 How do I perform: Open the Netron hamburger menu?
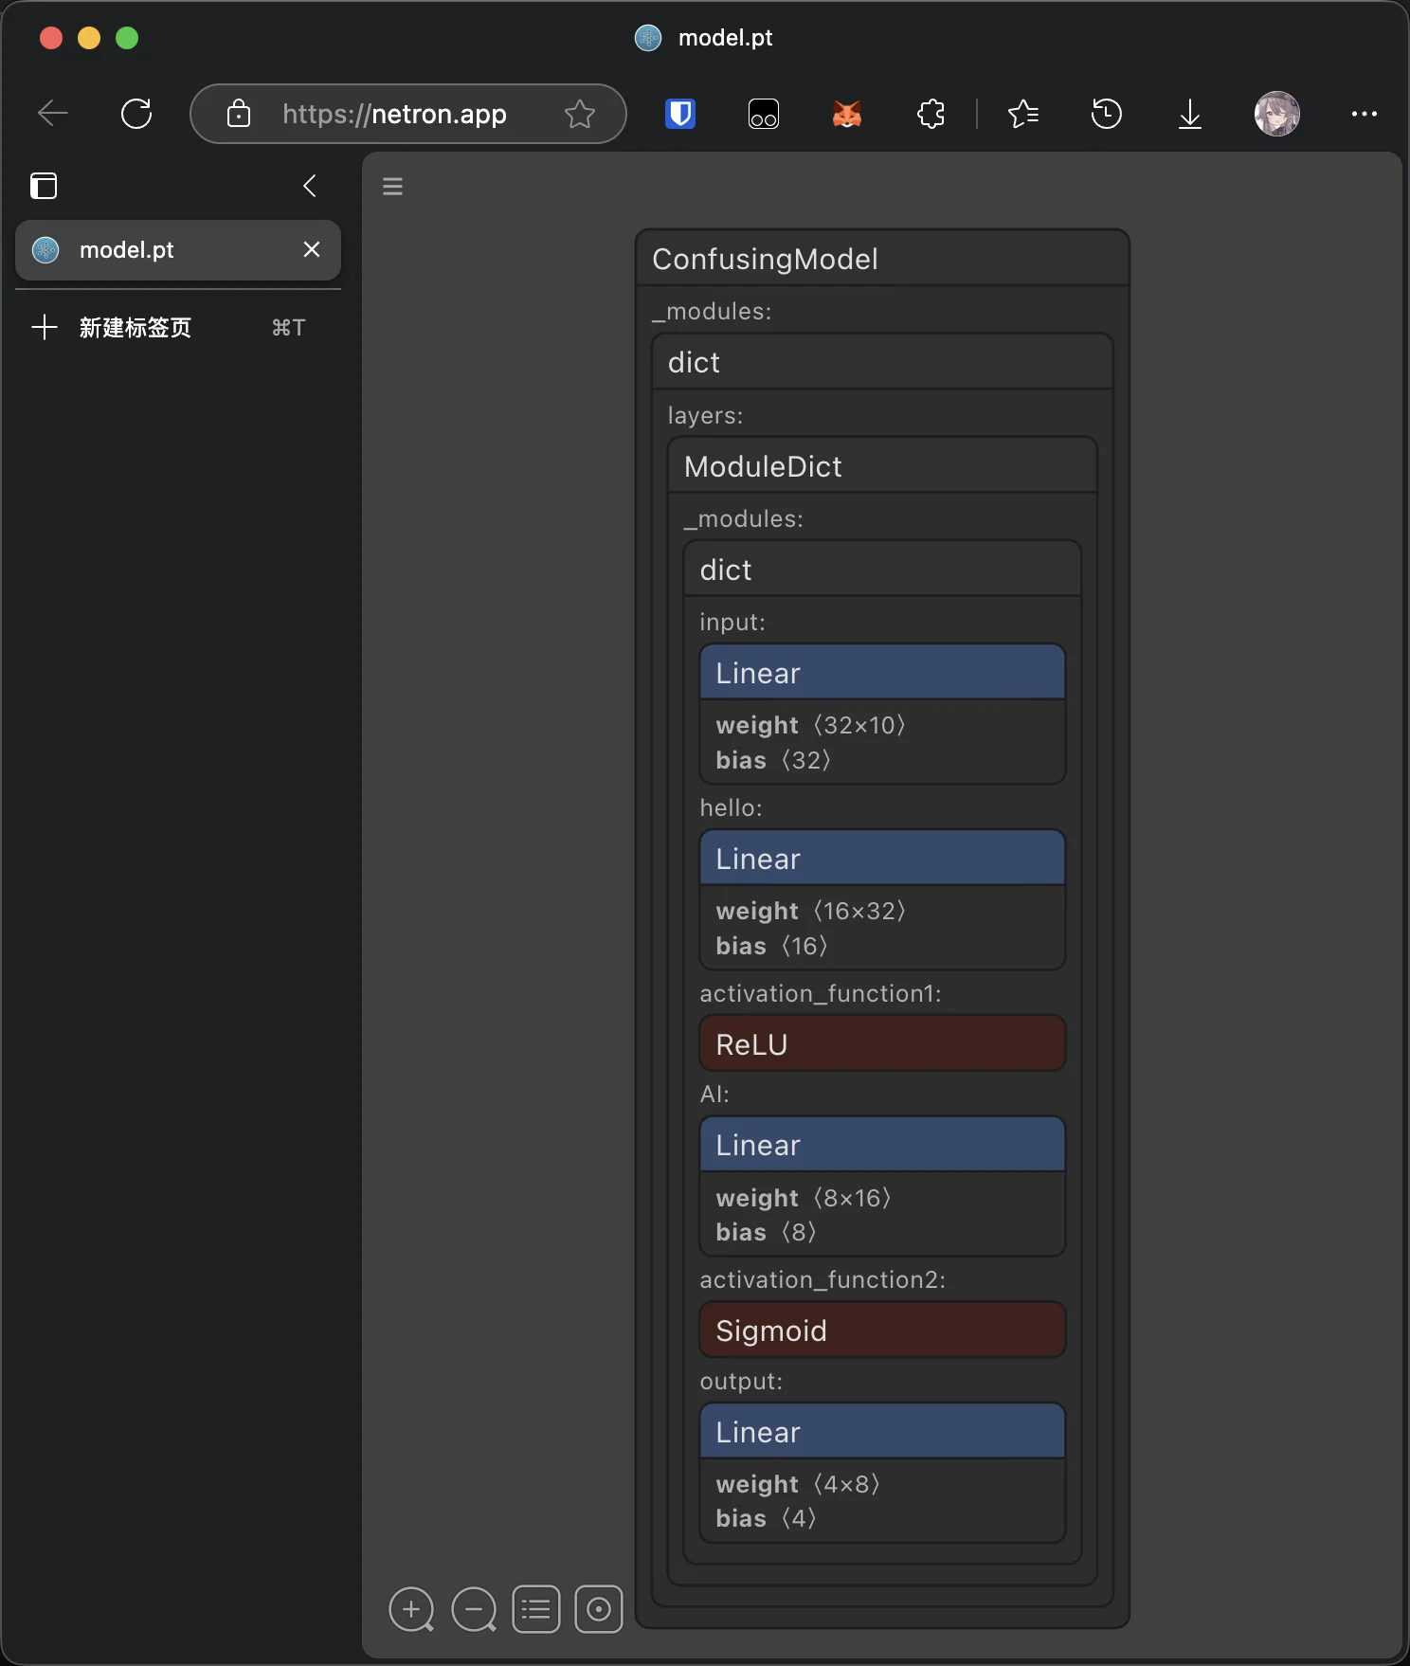[392, 187]
